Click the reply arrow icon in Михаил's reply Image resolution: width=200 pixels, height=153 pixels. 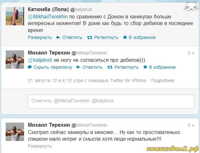click(78, 67)
